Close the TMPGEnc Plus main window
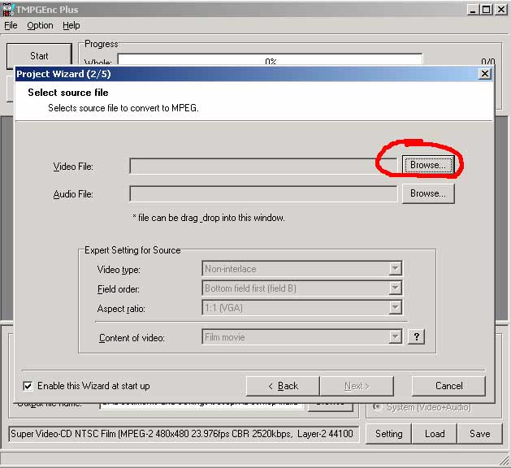Image resolution: width=511 pixels, height=468 pixels. [501, 10]
